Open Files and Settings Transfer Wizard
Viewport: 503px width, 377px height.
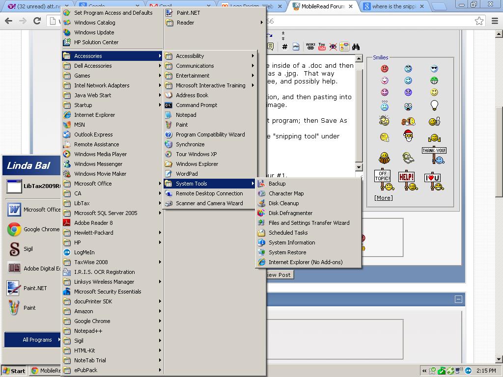tap(308, 223)
